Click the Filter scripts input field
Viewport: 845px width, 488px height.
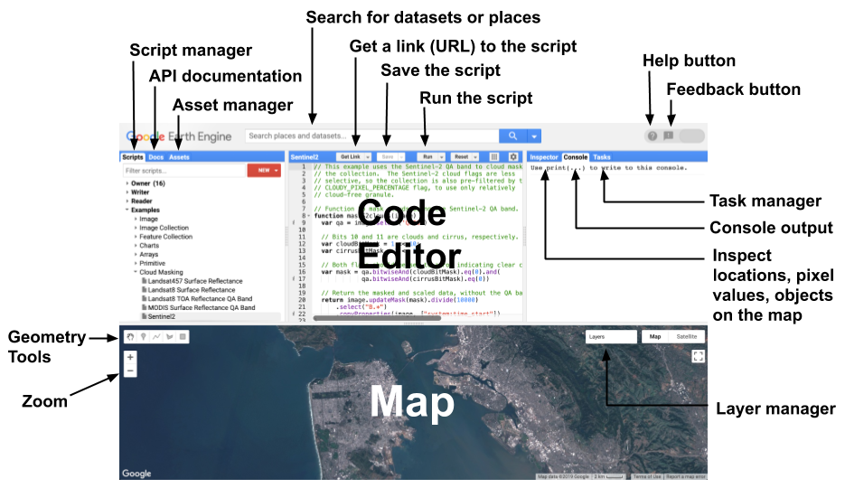(x=183, y=170)
